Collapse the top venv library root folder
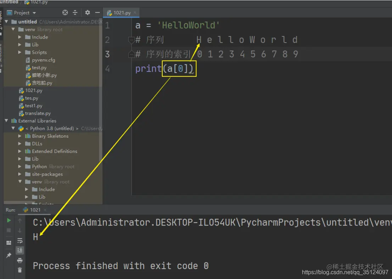Viewport: 392px width, 279px height. pyautogui.click(x=13, y=29)
